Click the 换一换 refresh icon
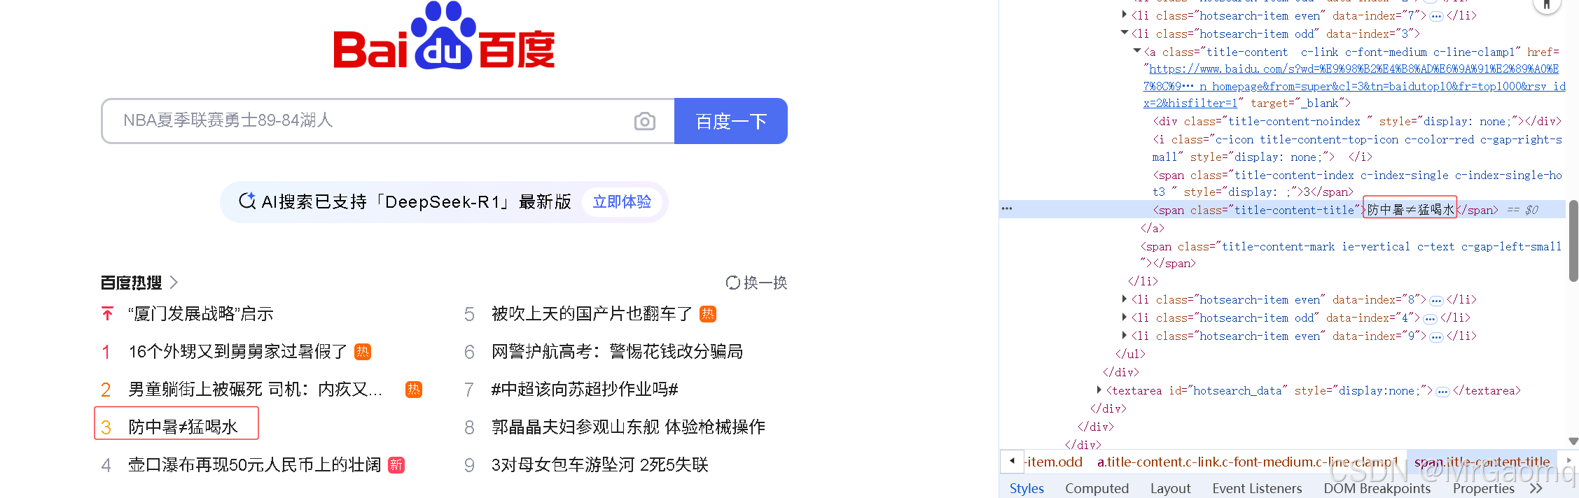This screenshot has height=498, width=1579. tap(732, 283)
